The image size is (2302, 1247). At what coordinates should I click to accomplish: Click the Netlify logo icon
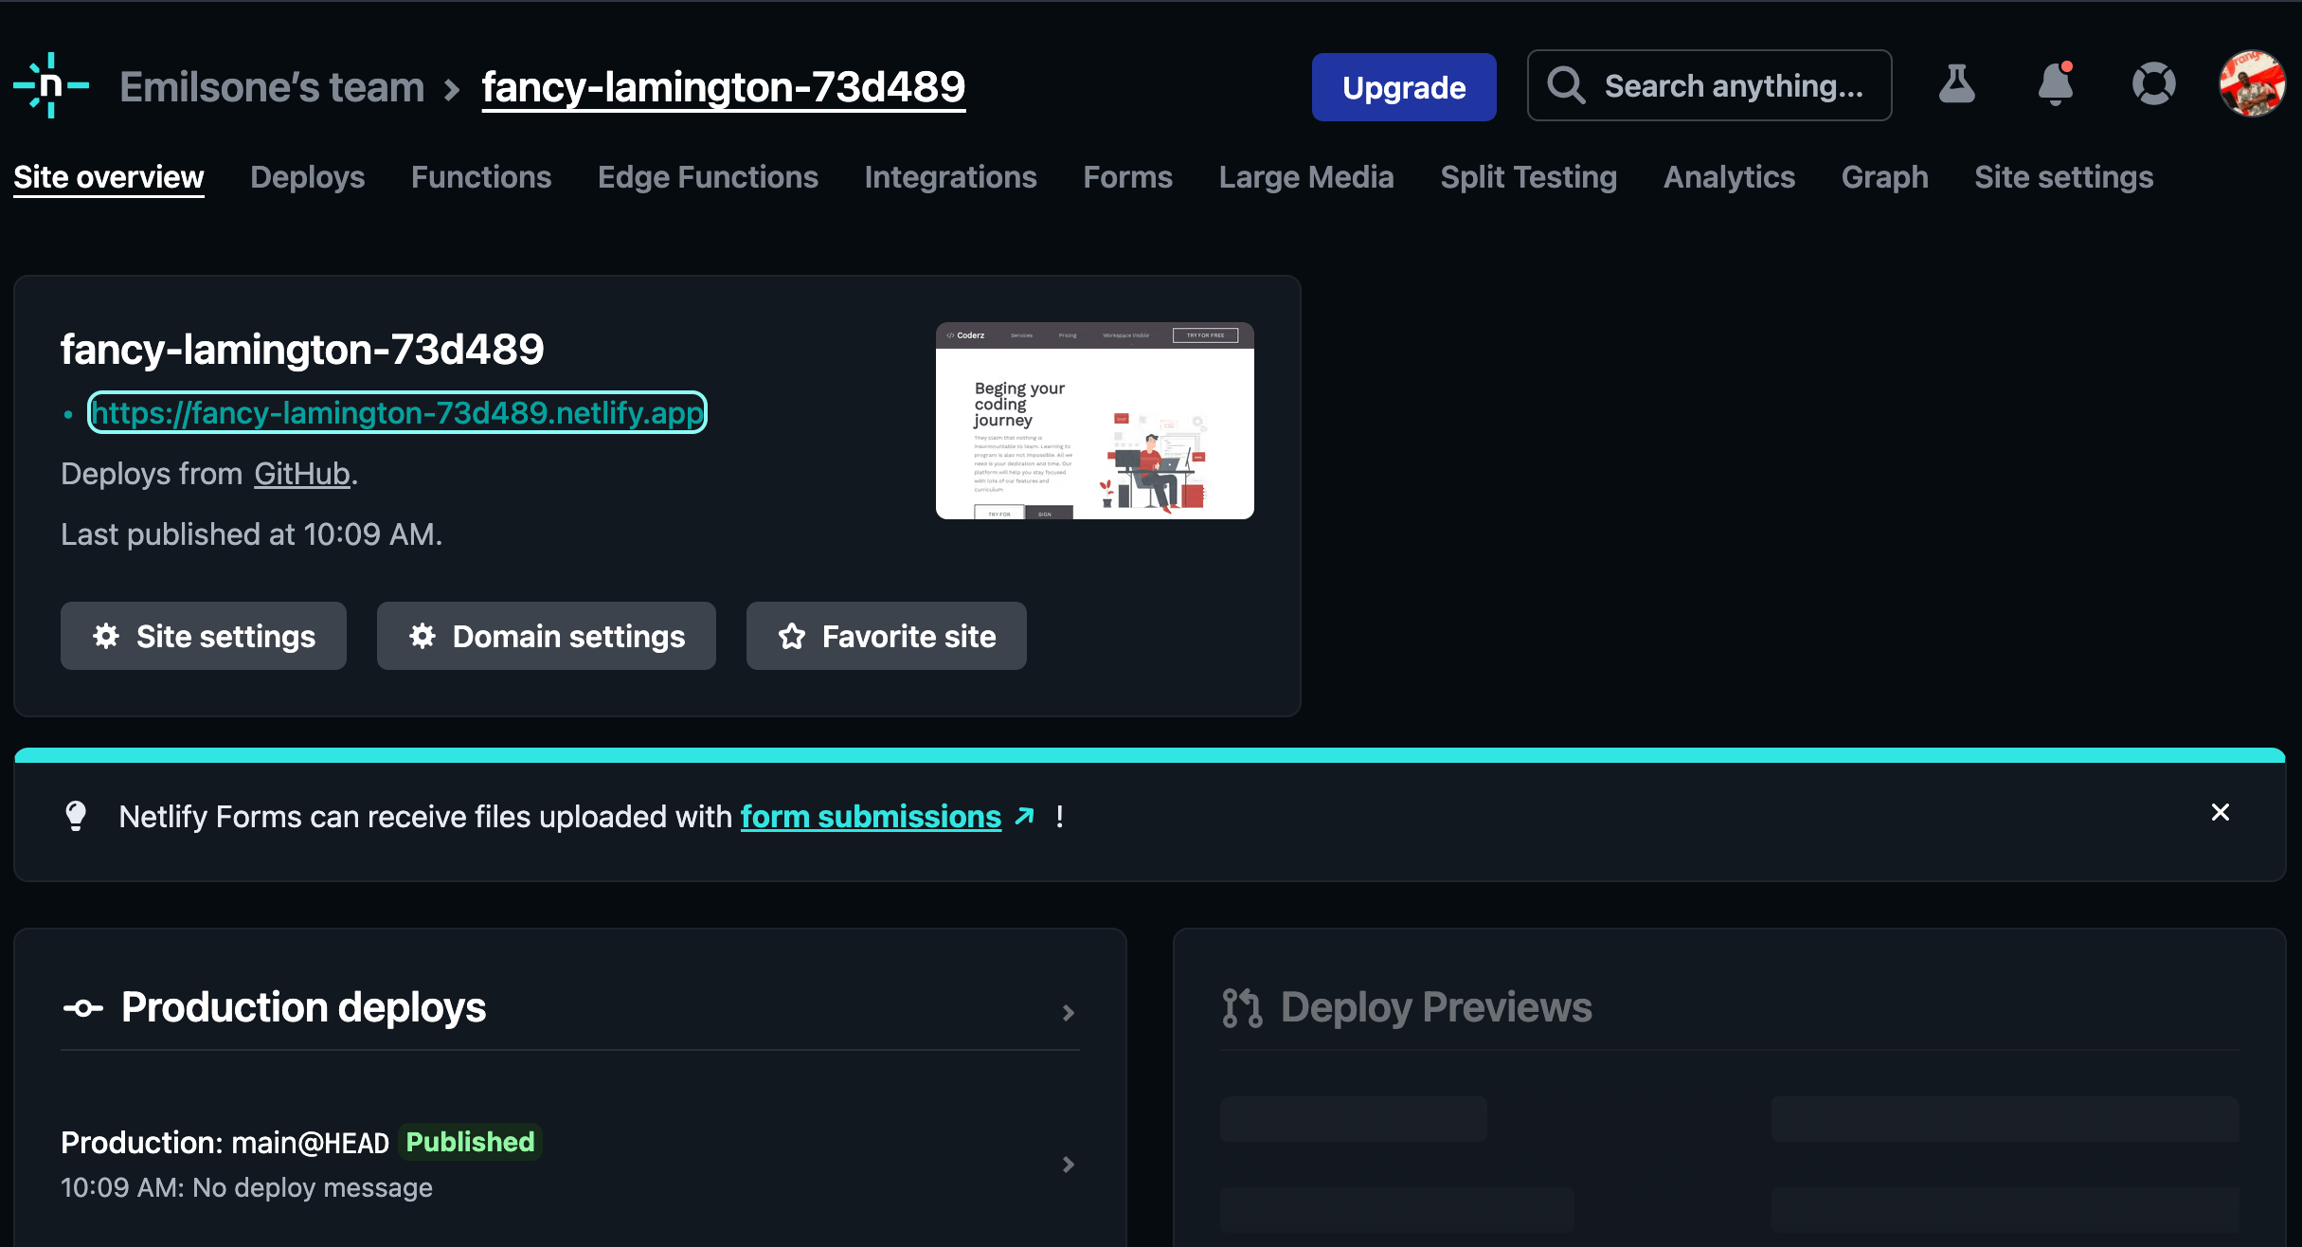pyautogui.click(x=51, y=85)
